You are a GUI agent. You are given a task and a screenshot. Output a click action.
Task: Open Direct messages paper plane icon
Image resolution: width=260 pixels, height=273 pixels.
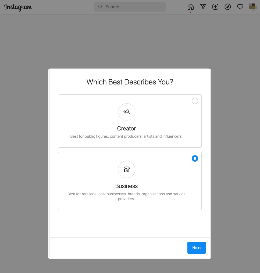203,7
